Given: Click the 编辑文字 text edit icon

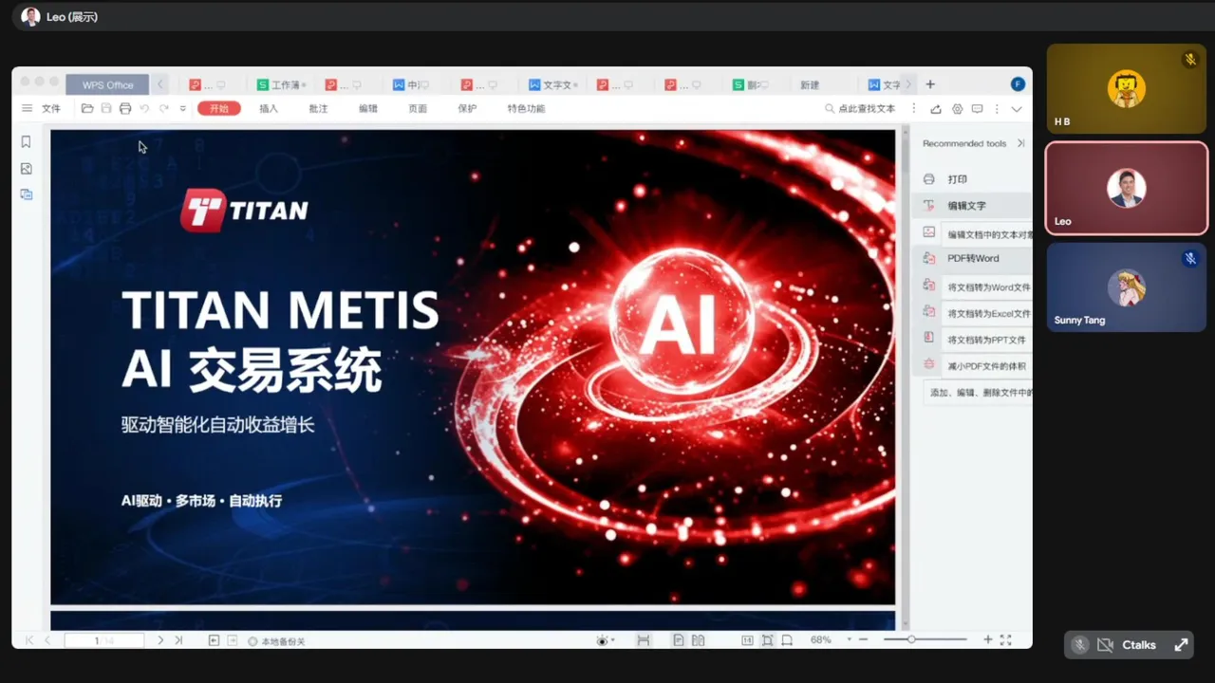Looking at the screenshot, I should click(x=929, y=206).
